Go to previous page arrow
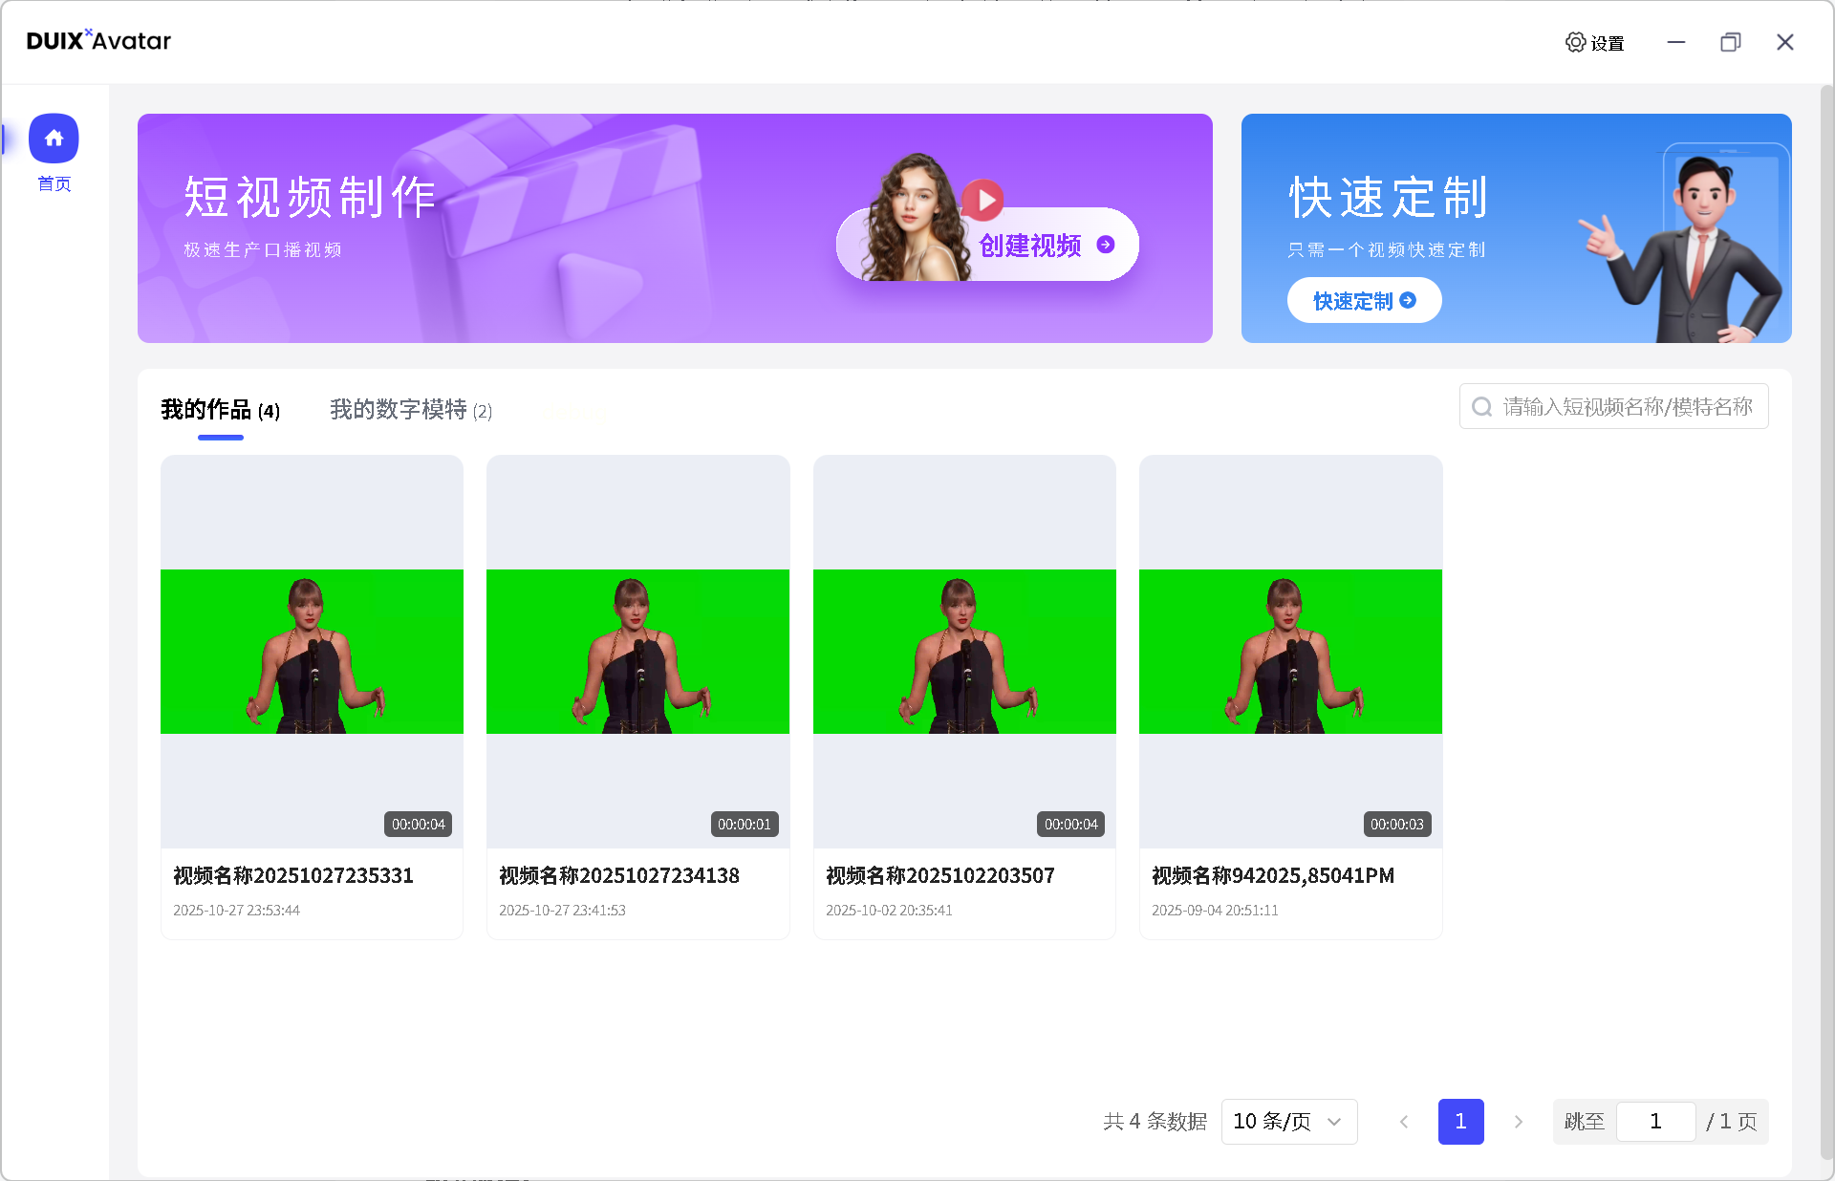This screenshot has height=1181, width=1835. coord(1403,1122)
